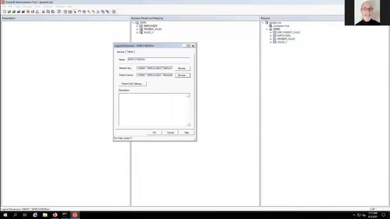390x219 pixels.
Task: Click the Oracle BI Admin Tool taskbar icon
Action: coord(75,215)
